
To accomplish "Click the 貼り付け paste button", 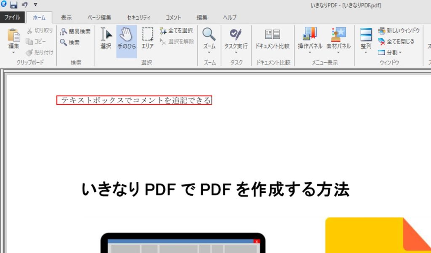I will (40, 52).
